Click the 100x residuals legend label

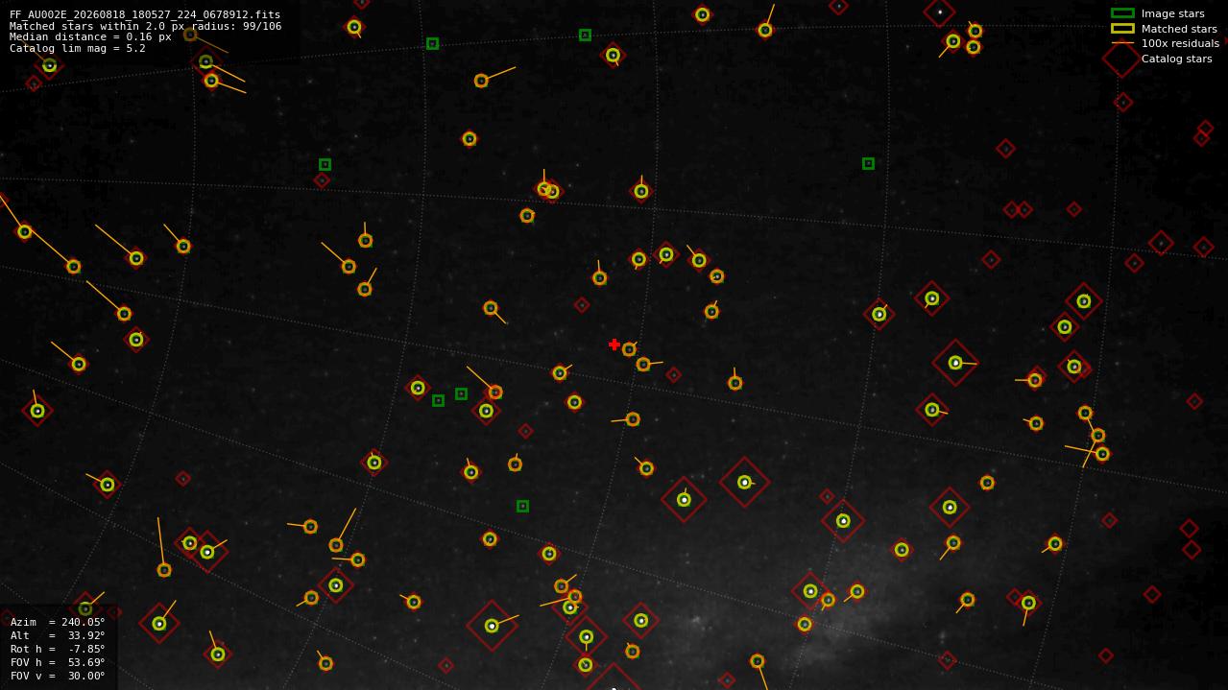[x=1180, y=44]
